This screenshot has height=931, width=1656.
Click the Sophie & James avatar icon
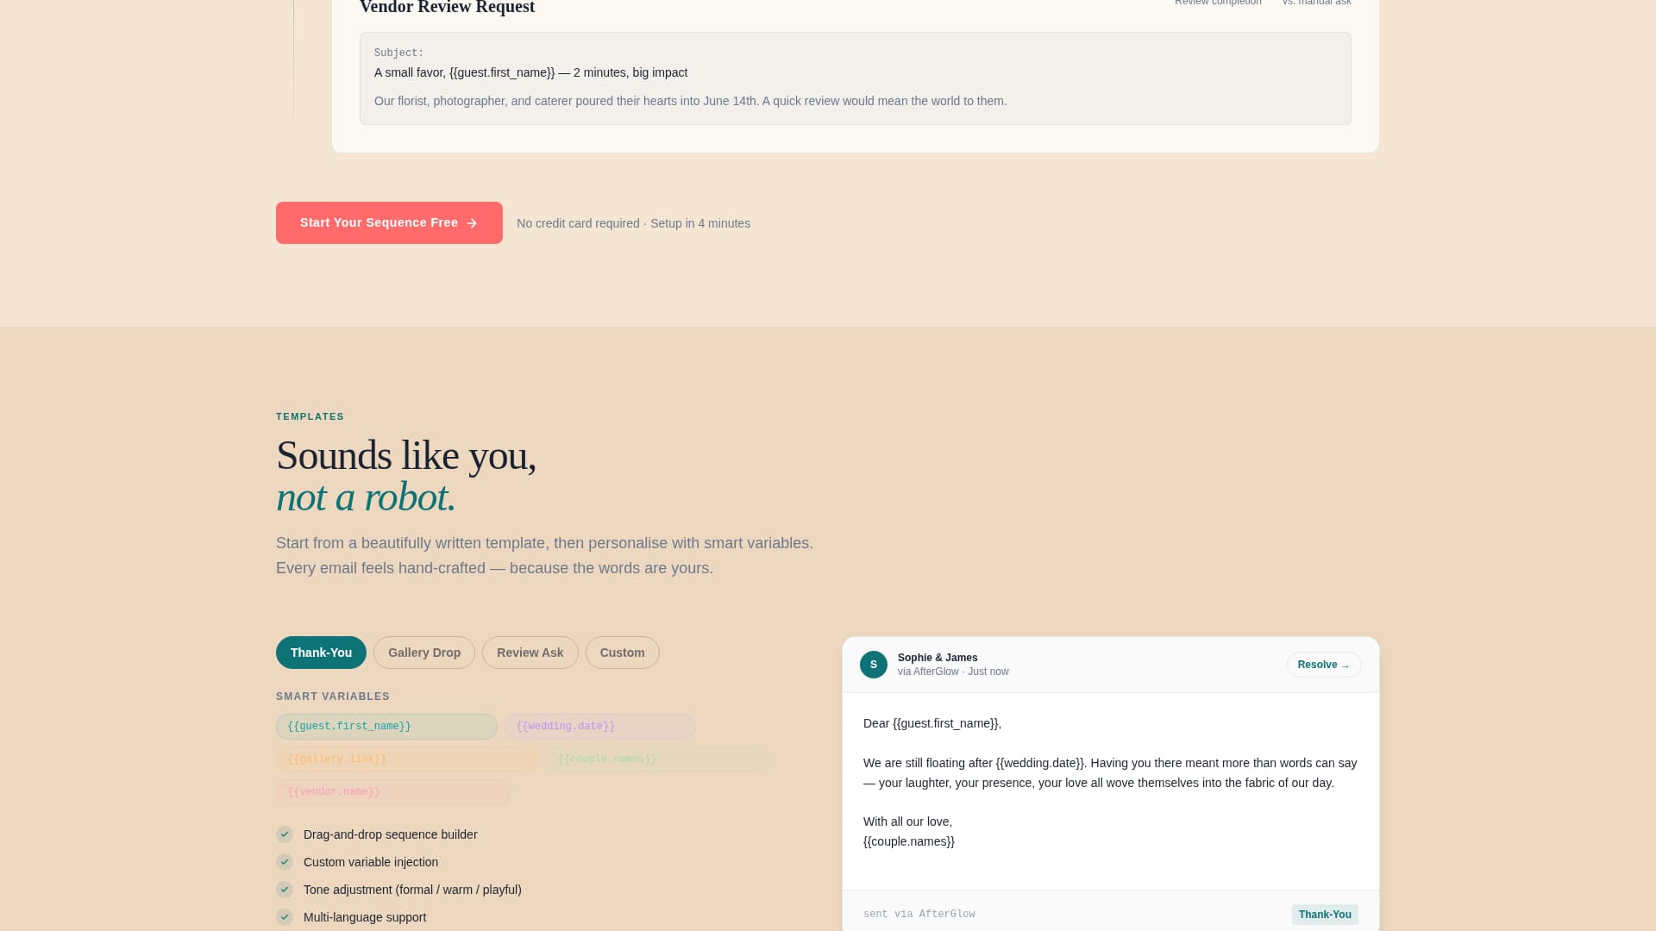(x=873, y=665)
